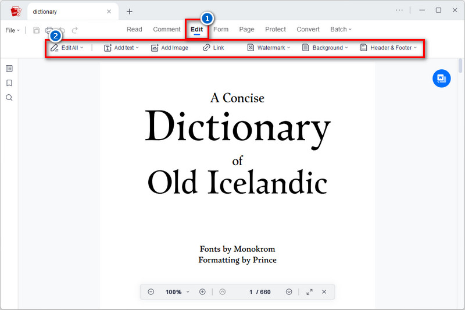Click the Redo arrow icon
This screenshot has height=310, width=465.
[75, 30]
